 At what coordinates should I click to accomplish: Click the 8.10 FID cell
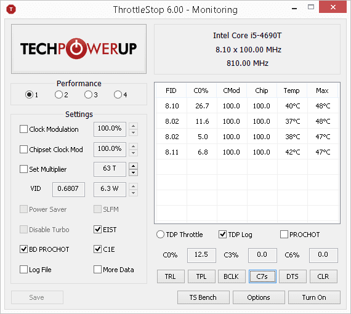point(172,106)
